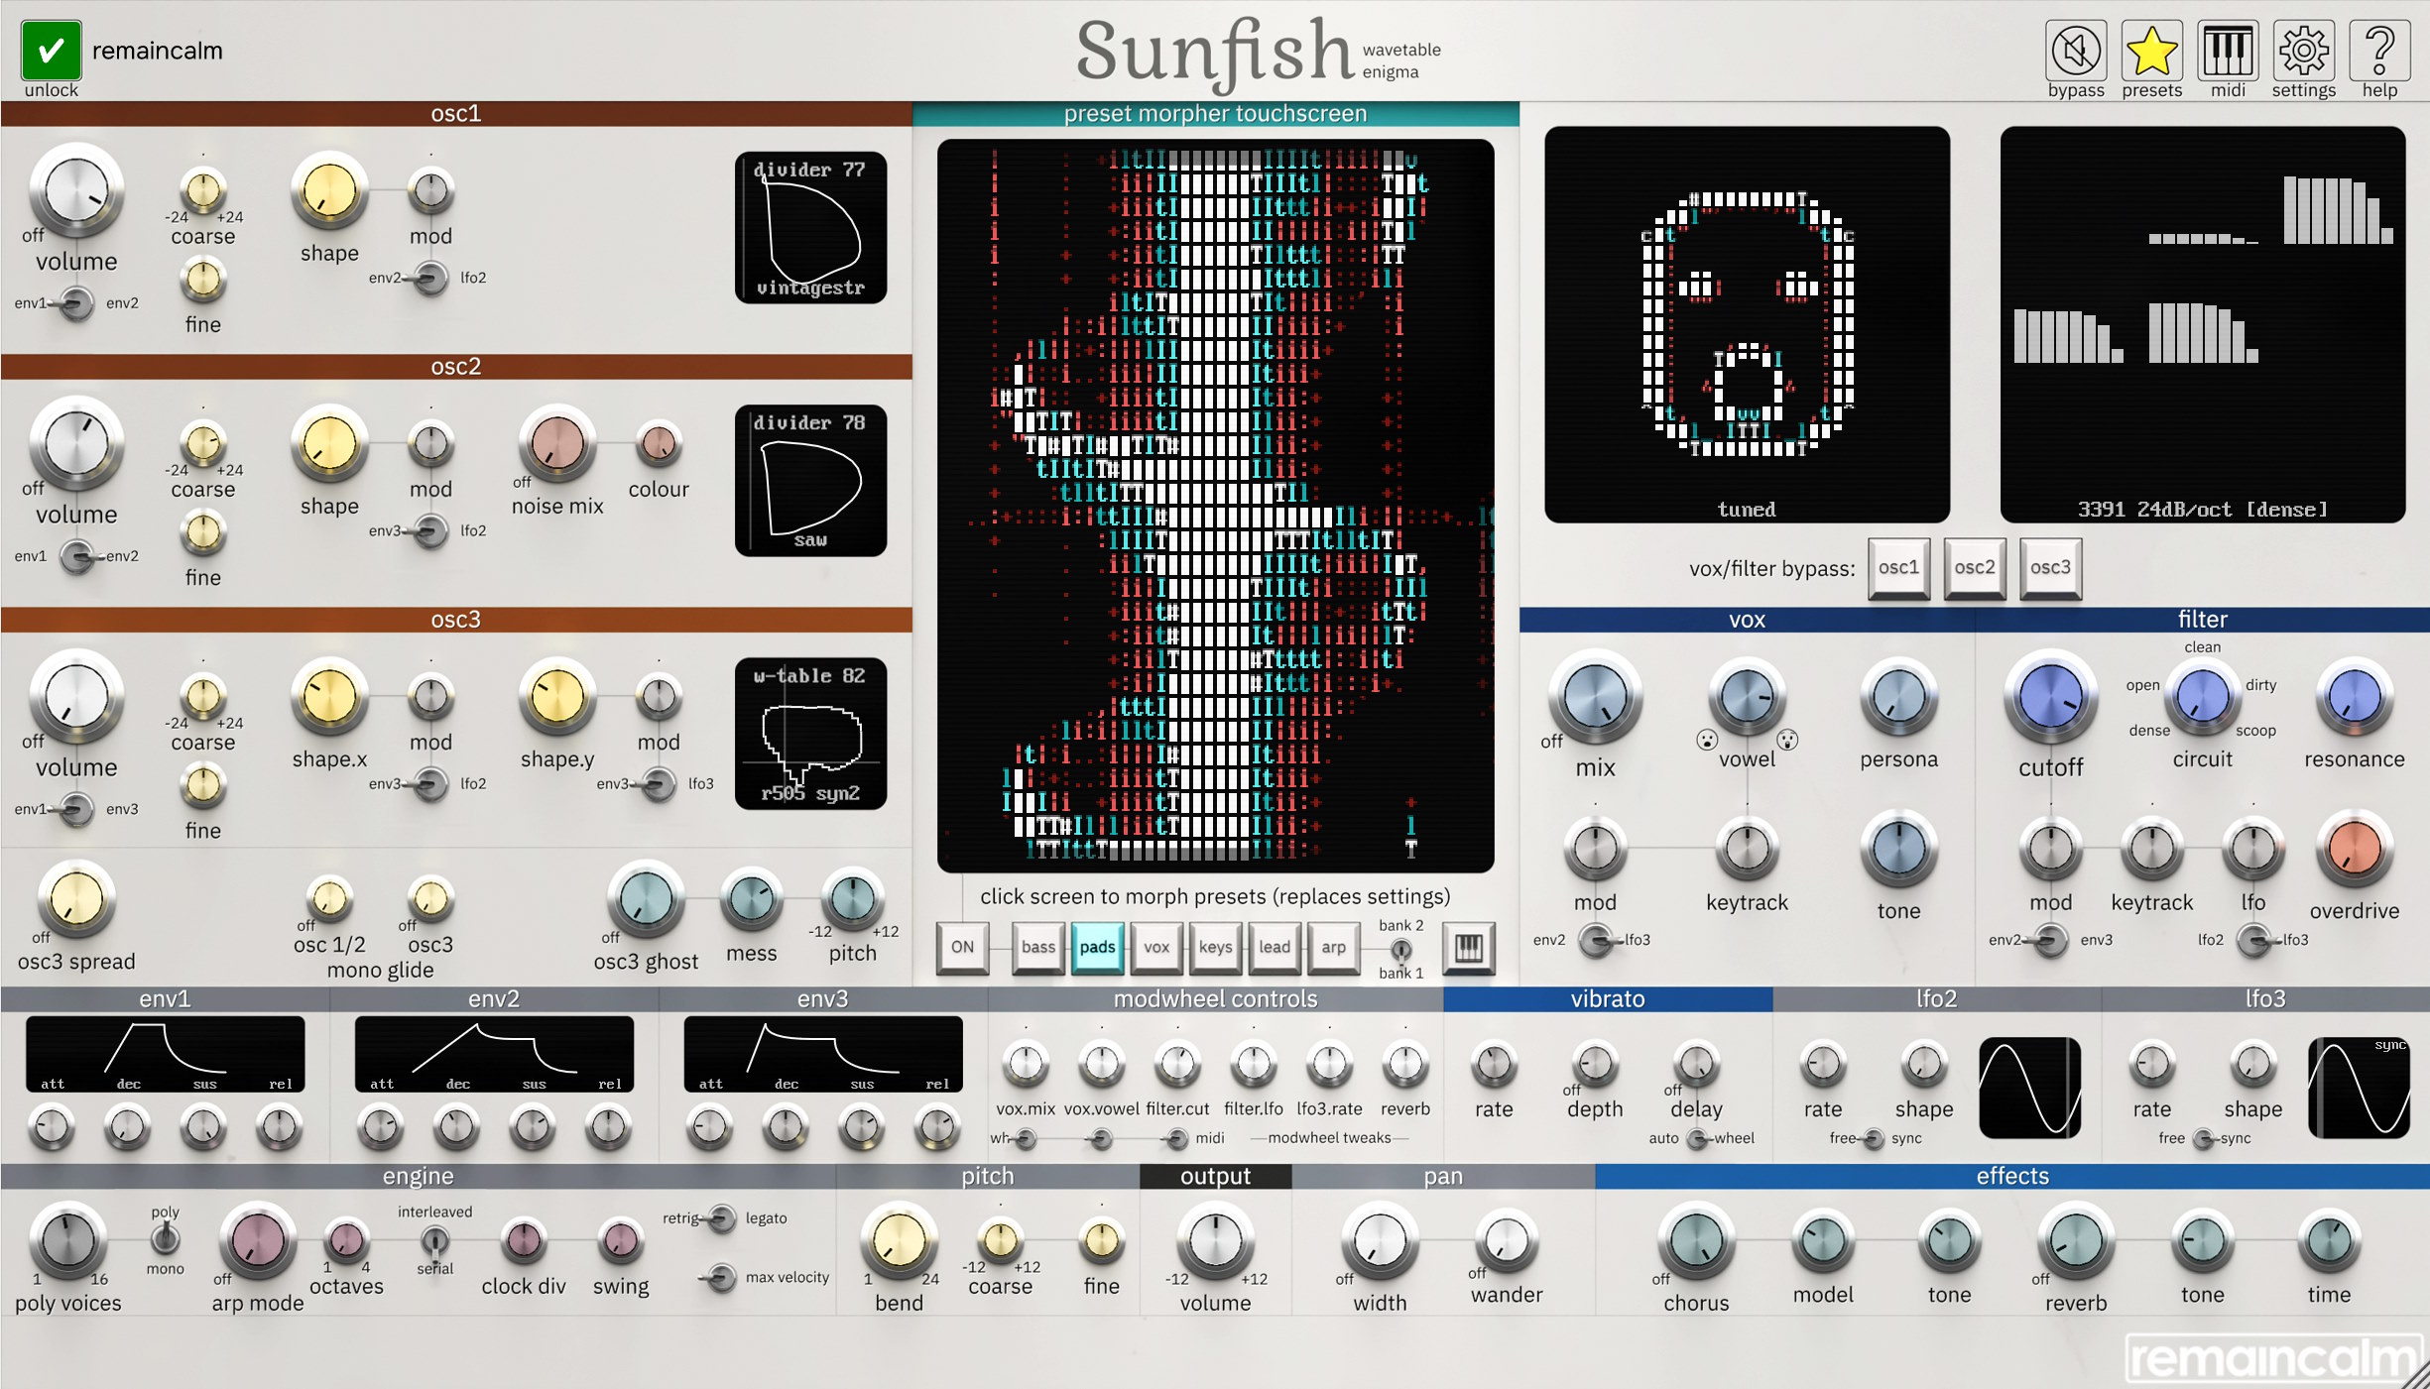Click the output volume knob
Image resolution: width=2430 pixels, height=1389 pixels.
tap(1215, 1241)
